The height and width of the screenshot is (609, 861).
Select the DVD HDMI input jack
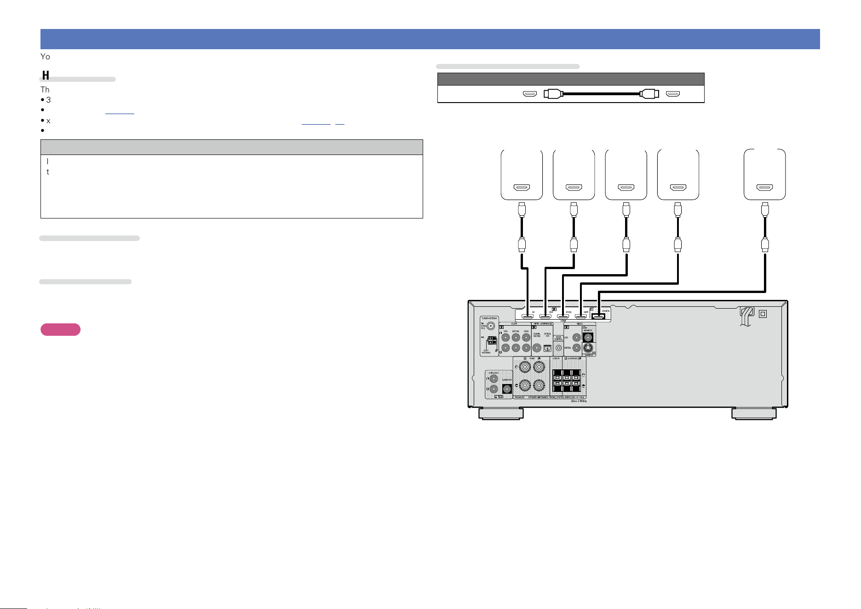(545, 317)
